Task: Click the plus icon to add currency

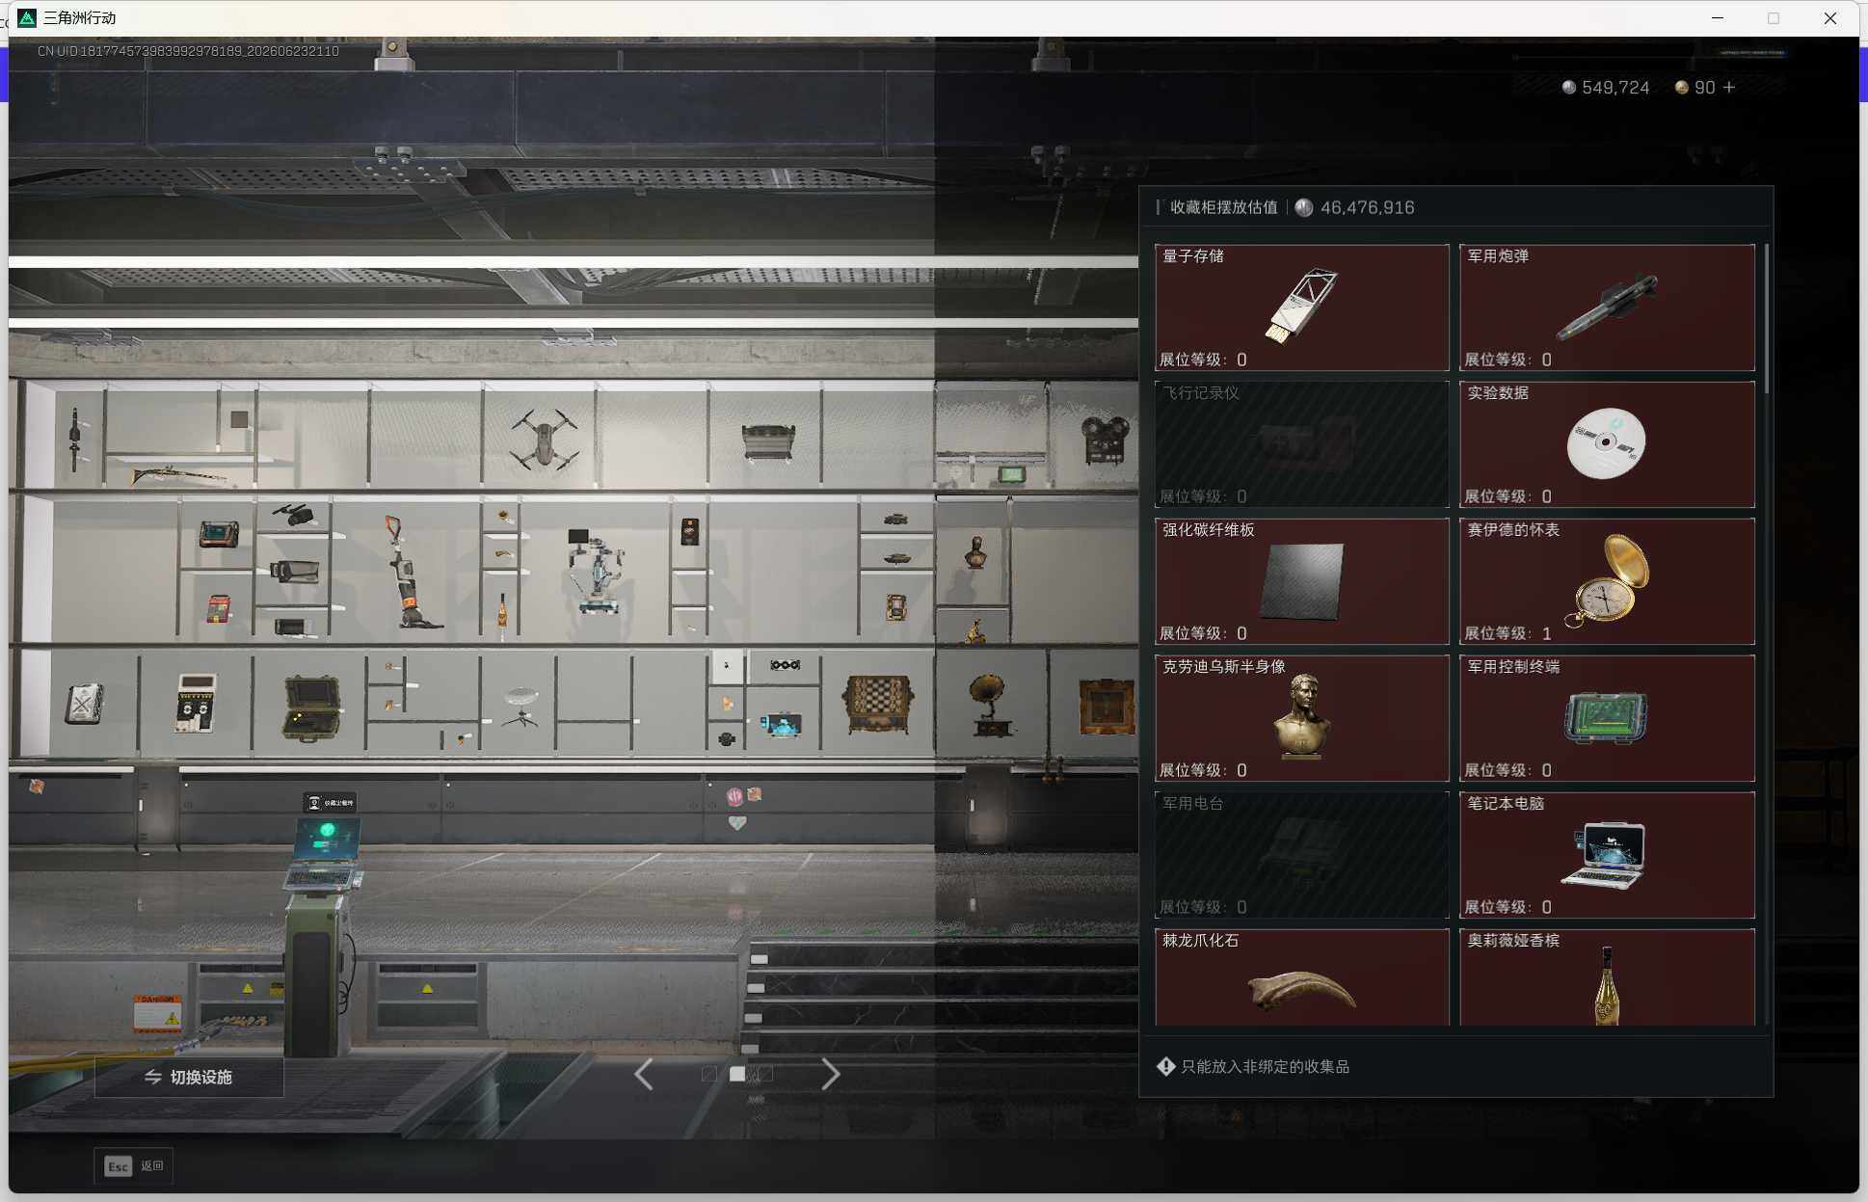Action: 1729,87
